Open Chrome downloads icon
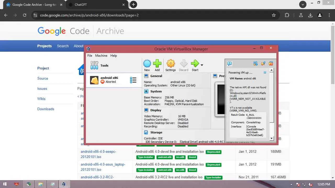 click(310, 15)
